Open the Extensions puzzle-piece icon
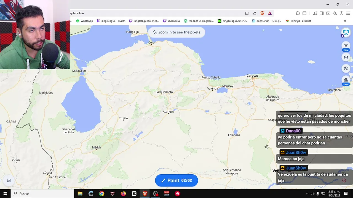The width and height of the screenshot is (353, 198). tap(298, 13)
